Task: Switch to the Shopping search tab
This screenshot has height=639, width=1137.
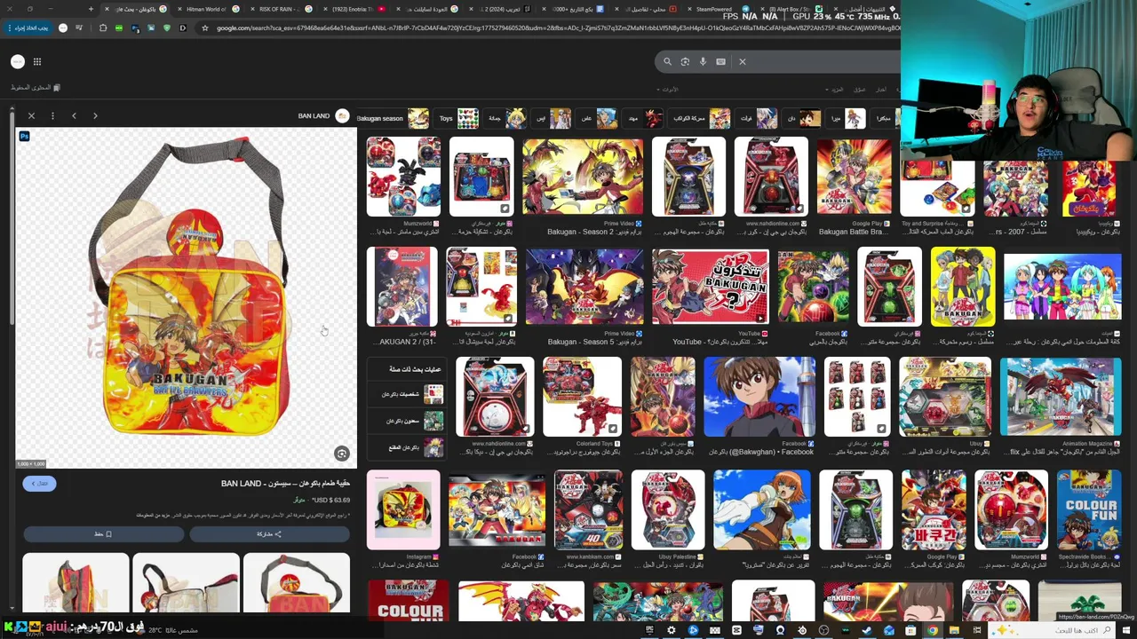Action: 859,89
